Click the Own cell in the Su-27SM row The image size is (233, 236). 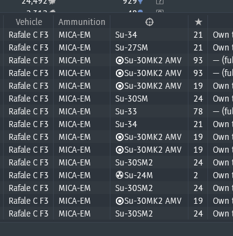click(x=223, y=47)
